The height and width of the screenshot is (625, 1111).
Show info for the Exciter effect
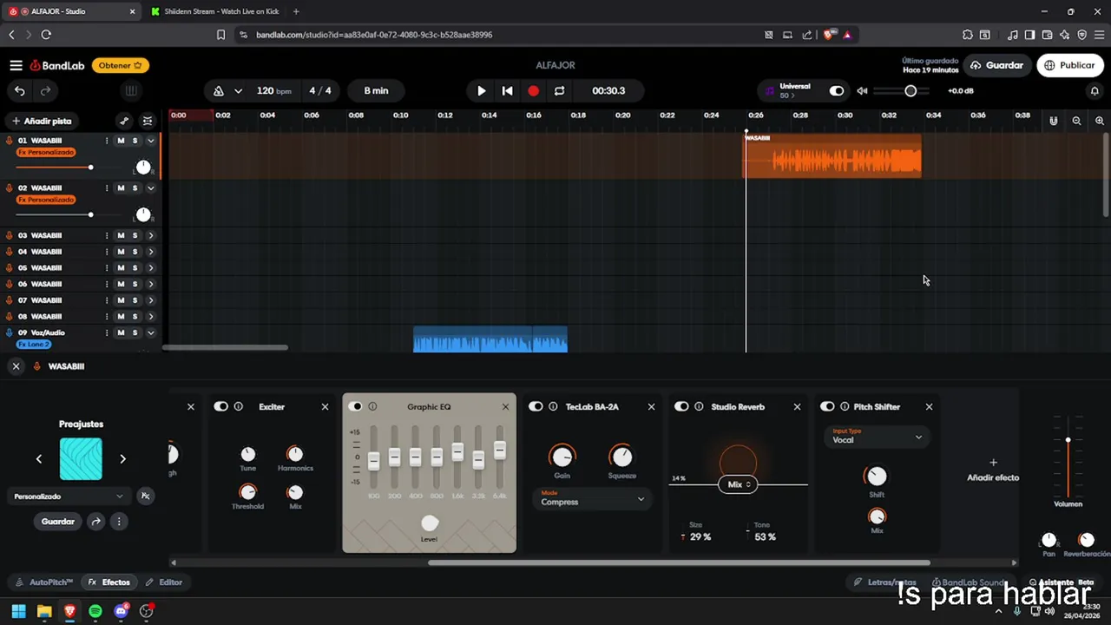[x=239, y=406]
